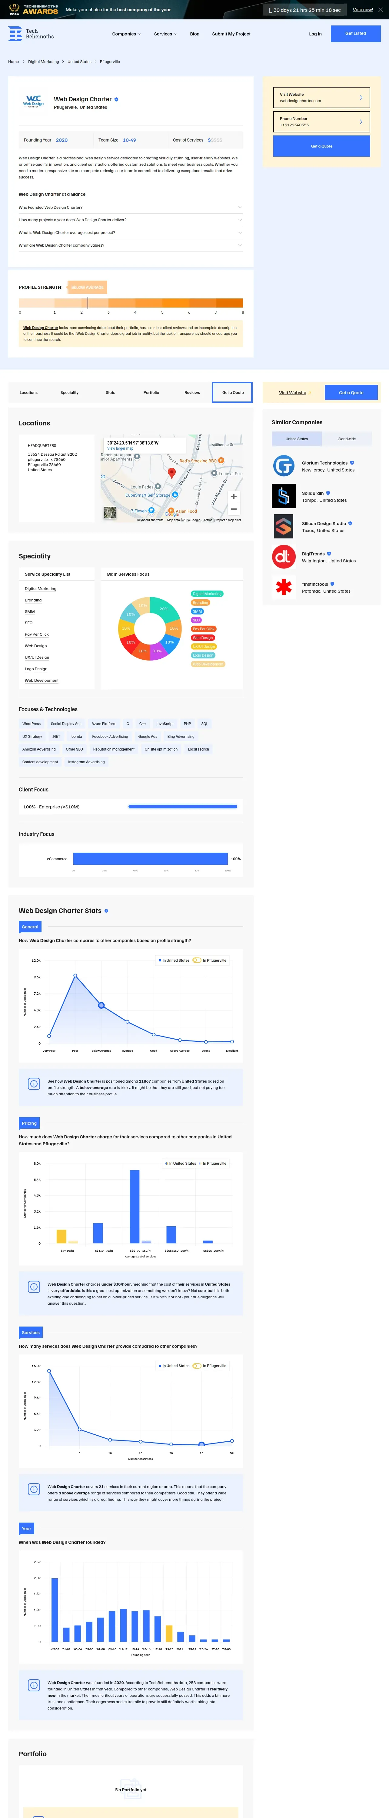Click the Digital Marketing pill in pie legend
Image resolution: width=389 pixels, height=1818 pixels.
207,594
